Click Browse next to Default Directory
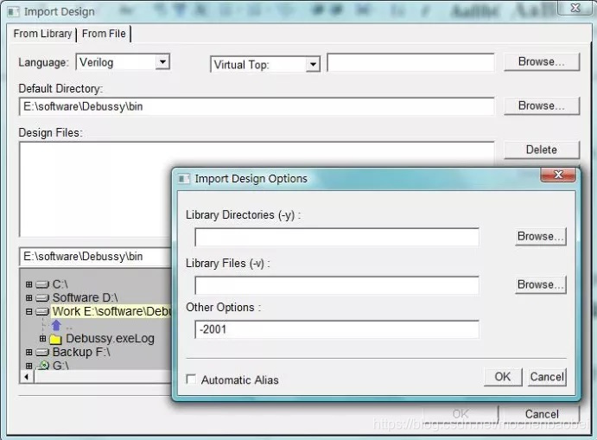This screenshot has height=440, width=597. point(541,106)
